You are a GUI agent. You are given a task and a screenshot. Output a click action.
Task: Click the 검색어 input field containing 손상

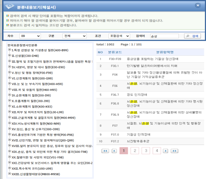click(x=164, y=36)
